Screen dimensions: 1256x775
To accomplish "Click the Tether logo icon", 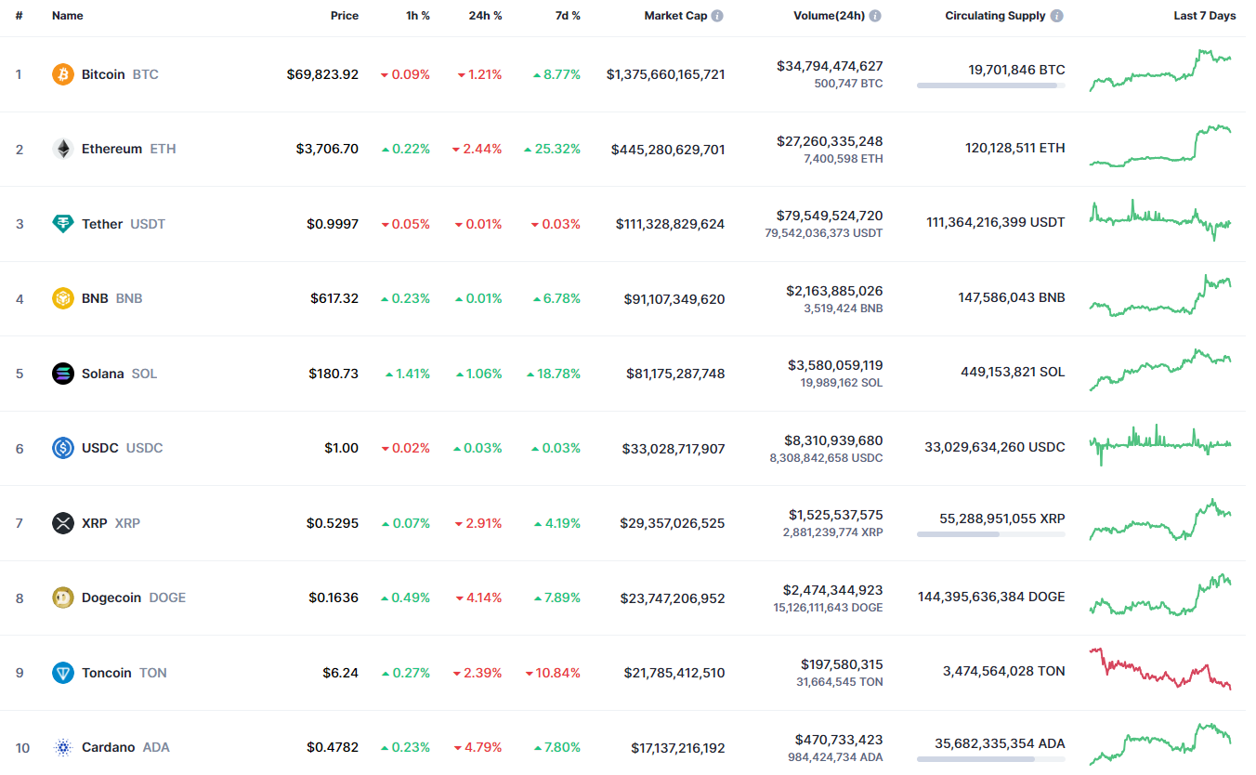I will point(63,224).
